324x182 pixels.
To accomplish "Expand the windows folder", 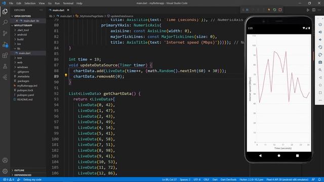I will click(x=22, y=67).
